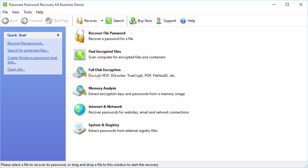
Task: Select Find Encrypted Files heading
Action: [x=105, y=52]
